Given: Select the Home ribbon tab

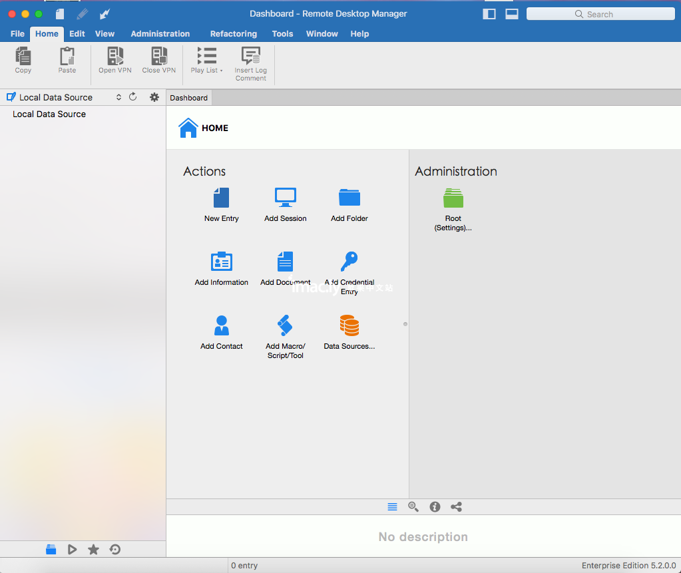Looking at the screenshot, I should pyautogui.click(x=47, y=34).
